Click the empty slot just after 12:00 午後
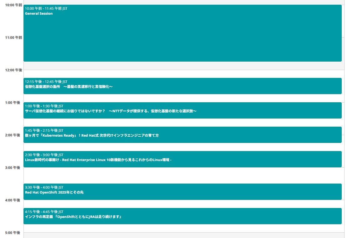The height and width of the screenshot is (238, 358). click(182, 74)
